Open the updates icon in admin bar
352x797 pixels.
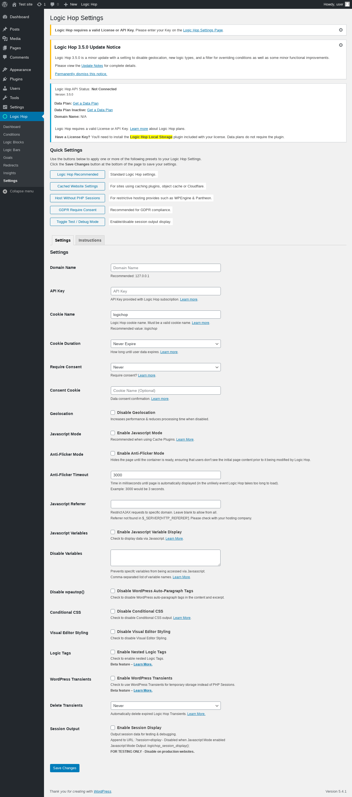39,4
